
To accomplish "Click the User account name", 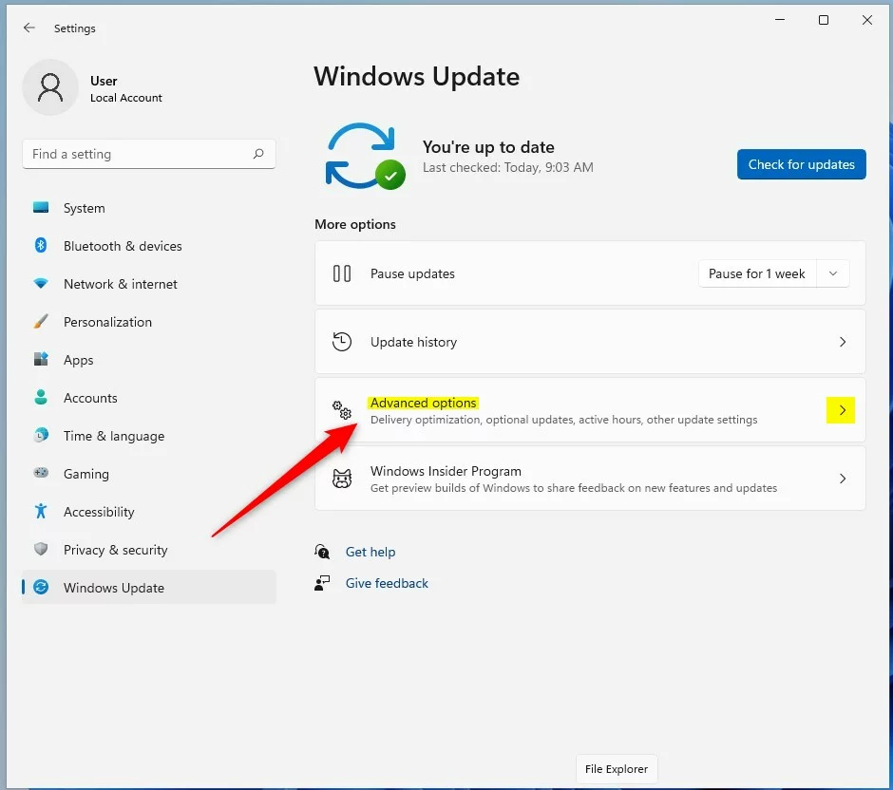I will 104,81.
